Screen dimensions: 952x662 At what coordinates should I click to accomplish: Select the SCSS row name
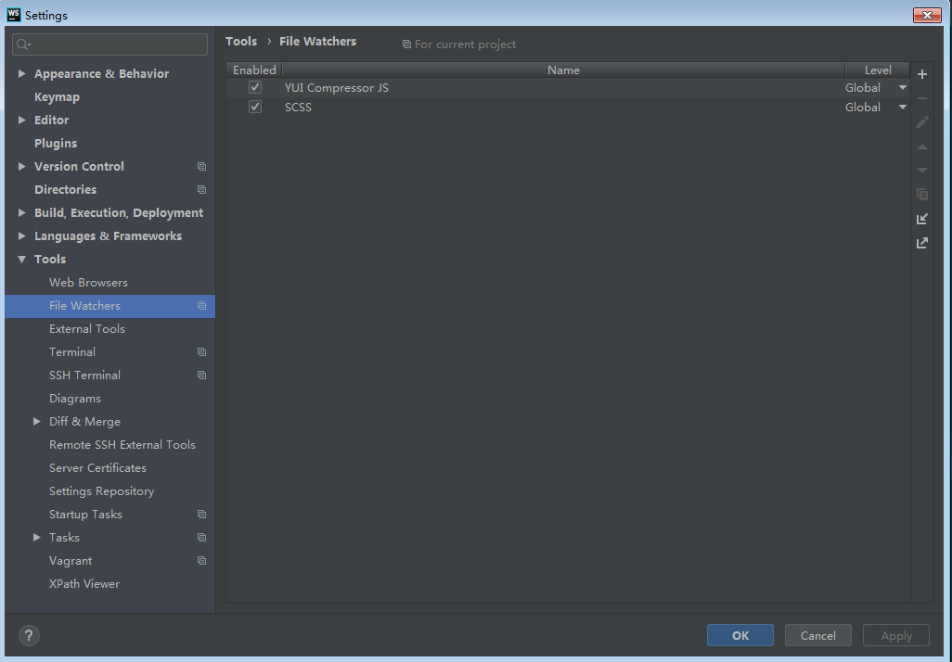[298, 108]
